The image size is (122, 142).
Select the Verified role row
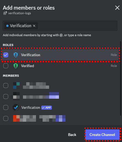60,66
